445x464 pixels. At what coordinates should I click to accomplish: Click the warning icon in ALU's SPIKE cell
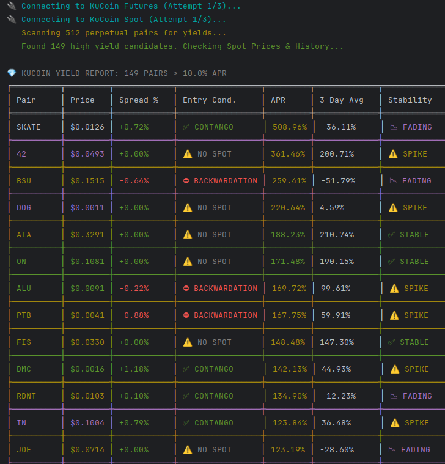[394, 288]
